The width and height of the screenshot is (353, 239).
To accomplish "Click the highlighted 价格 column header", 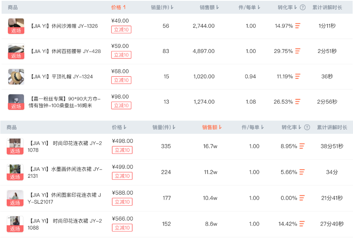I will click(x=118, y=7).
